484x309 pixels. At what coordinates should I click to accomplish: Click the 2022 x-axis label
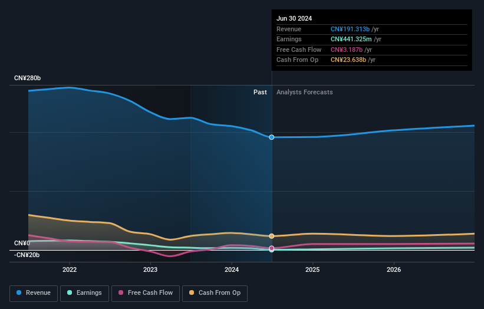click(70, 269)
